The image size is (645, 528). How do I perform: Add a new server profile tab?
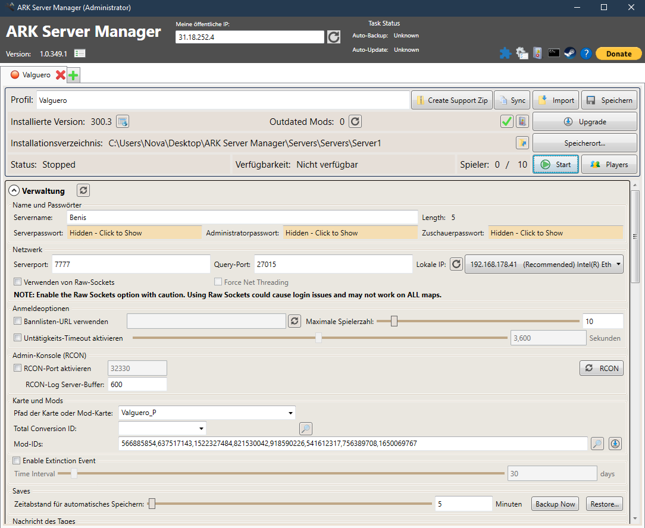click(x=73, y=76)
